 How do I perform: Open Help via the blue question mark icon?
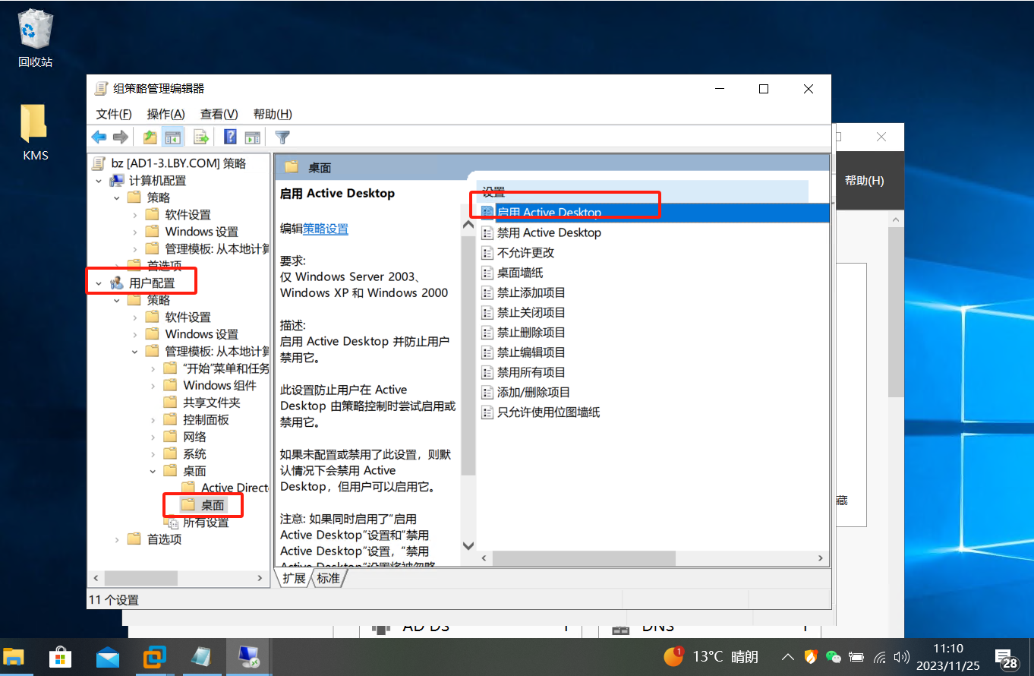coord(231,137)
